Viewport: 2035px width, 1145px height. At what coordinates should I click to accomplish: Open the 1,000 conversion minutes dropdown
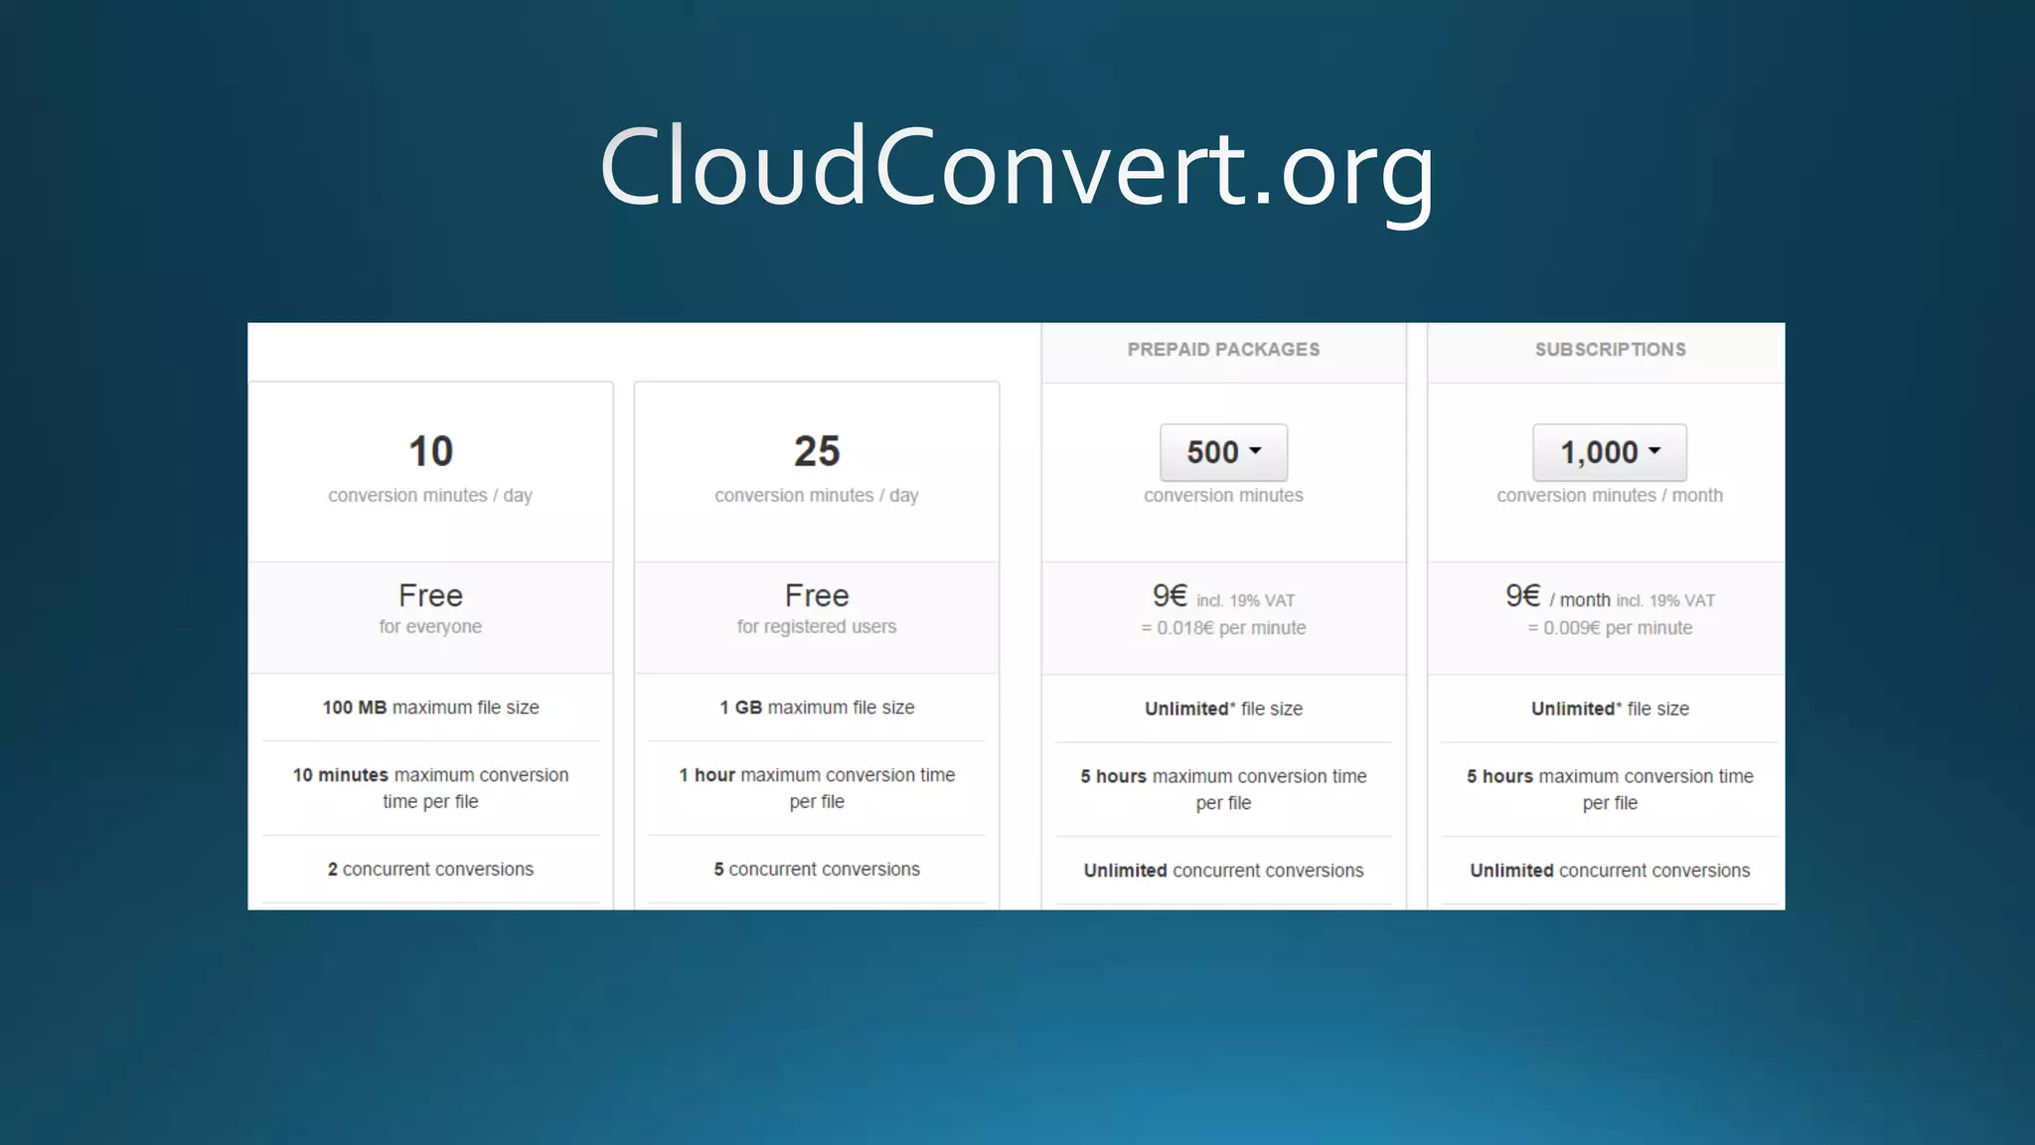(x=1610, y=452)
